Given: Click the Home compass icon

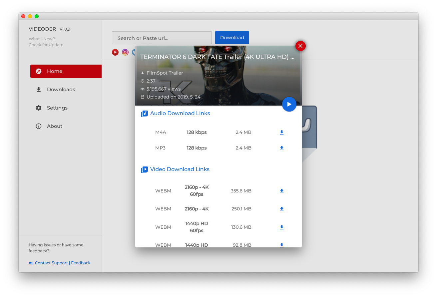Looking at the screenshot, I should [x=39, y=71].
